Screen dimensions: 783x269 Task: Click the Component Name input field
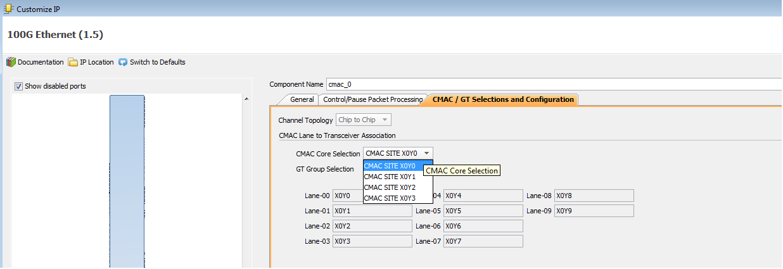551,84
